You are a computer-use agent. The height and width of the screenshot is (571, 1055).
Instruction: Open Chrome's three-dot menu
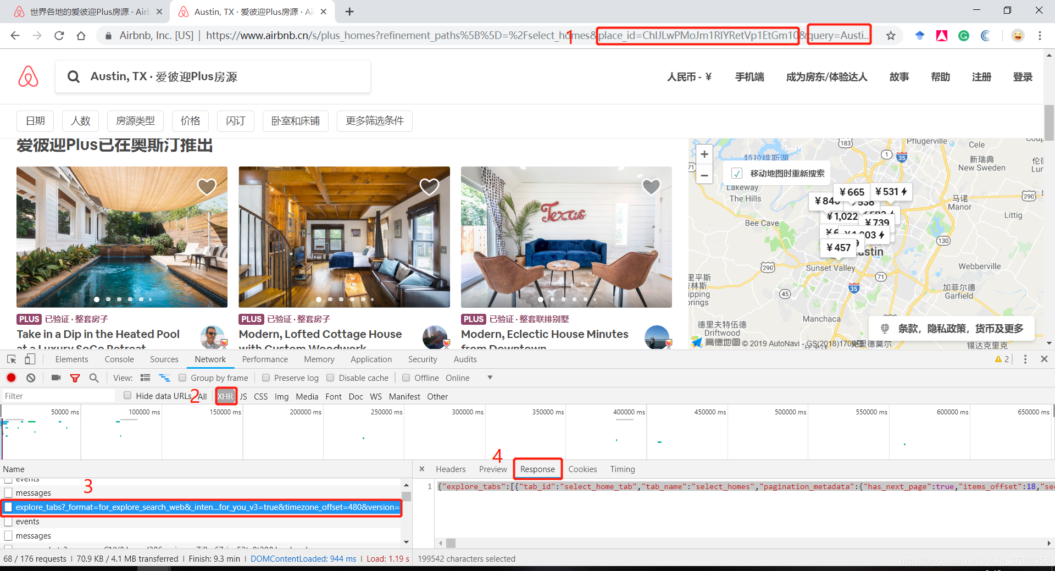click(1040, 36)
